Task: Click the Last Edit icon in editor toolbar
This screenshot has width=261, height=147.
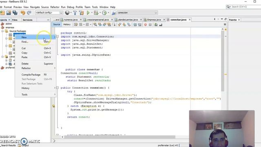Action: (x=76, y=24)
